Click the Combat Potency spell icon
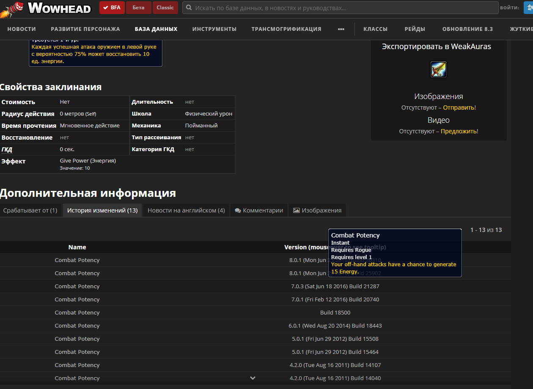 point(439,69)
